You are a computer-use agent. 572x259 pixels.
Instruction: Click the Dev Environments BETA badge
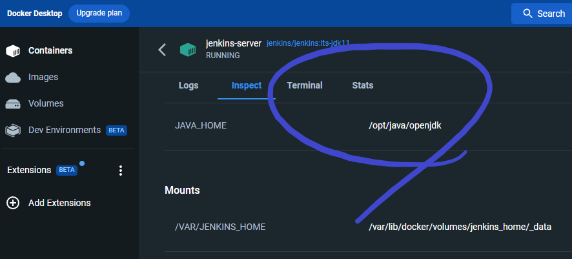pyautogui.click(x=116, y=130)
